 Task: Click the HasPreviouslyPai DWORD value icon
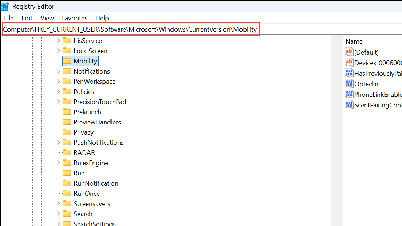tap(349, 73)
